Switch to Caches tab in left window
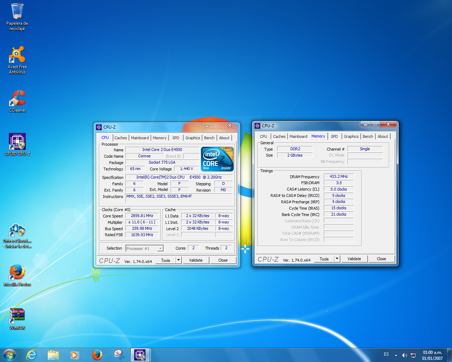The image size is (452, 362). (121, 138)
